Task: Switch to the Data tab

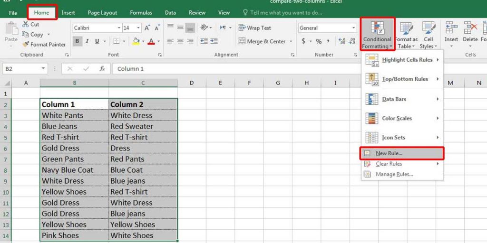Action: pyautogui.click(x=170, y=13)
